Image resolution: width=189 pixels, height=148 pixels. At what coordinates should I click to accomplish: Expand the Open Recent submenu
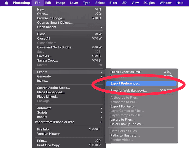[47, 27]
